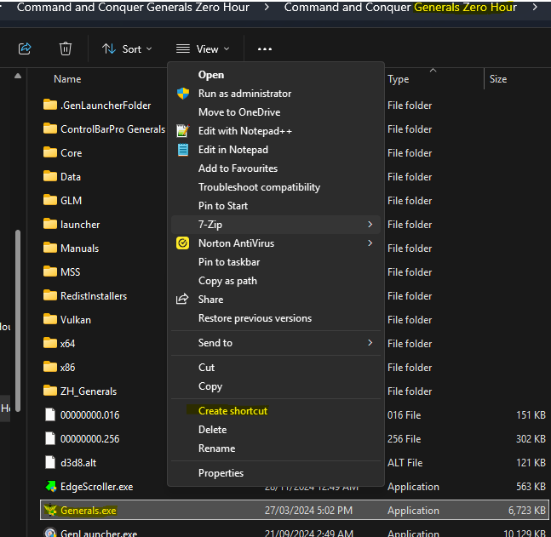551x537 pixels.
Task: Open the three-dot See more toolbar menu
Action: [264, 49]
